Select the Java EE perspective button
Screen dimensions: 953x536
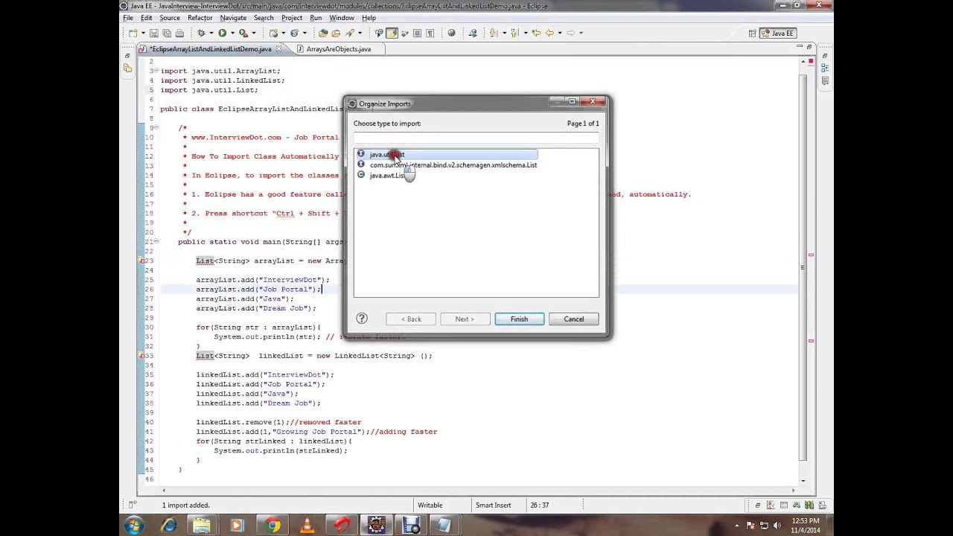778,33
